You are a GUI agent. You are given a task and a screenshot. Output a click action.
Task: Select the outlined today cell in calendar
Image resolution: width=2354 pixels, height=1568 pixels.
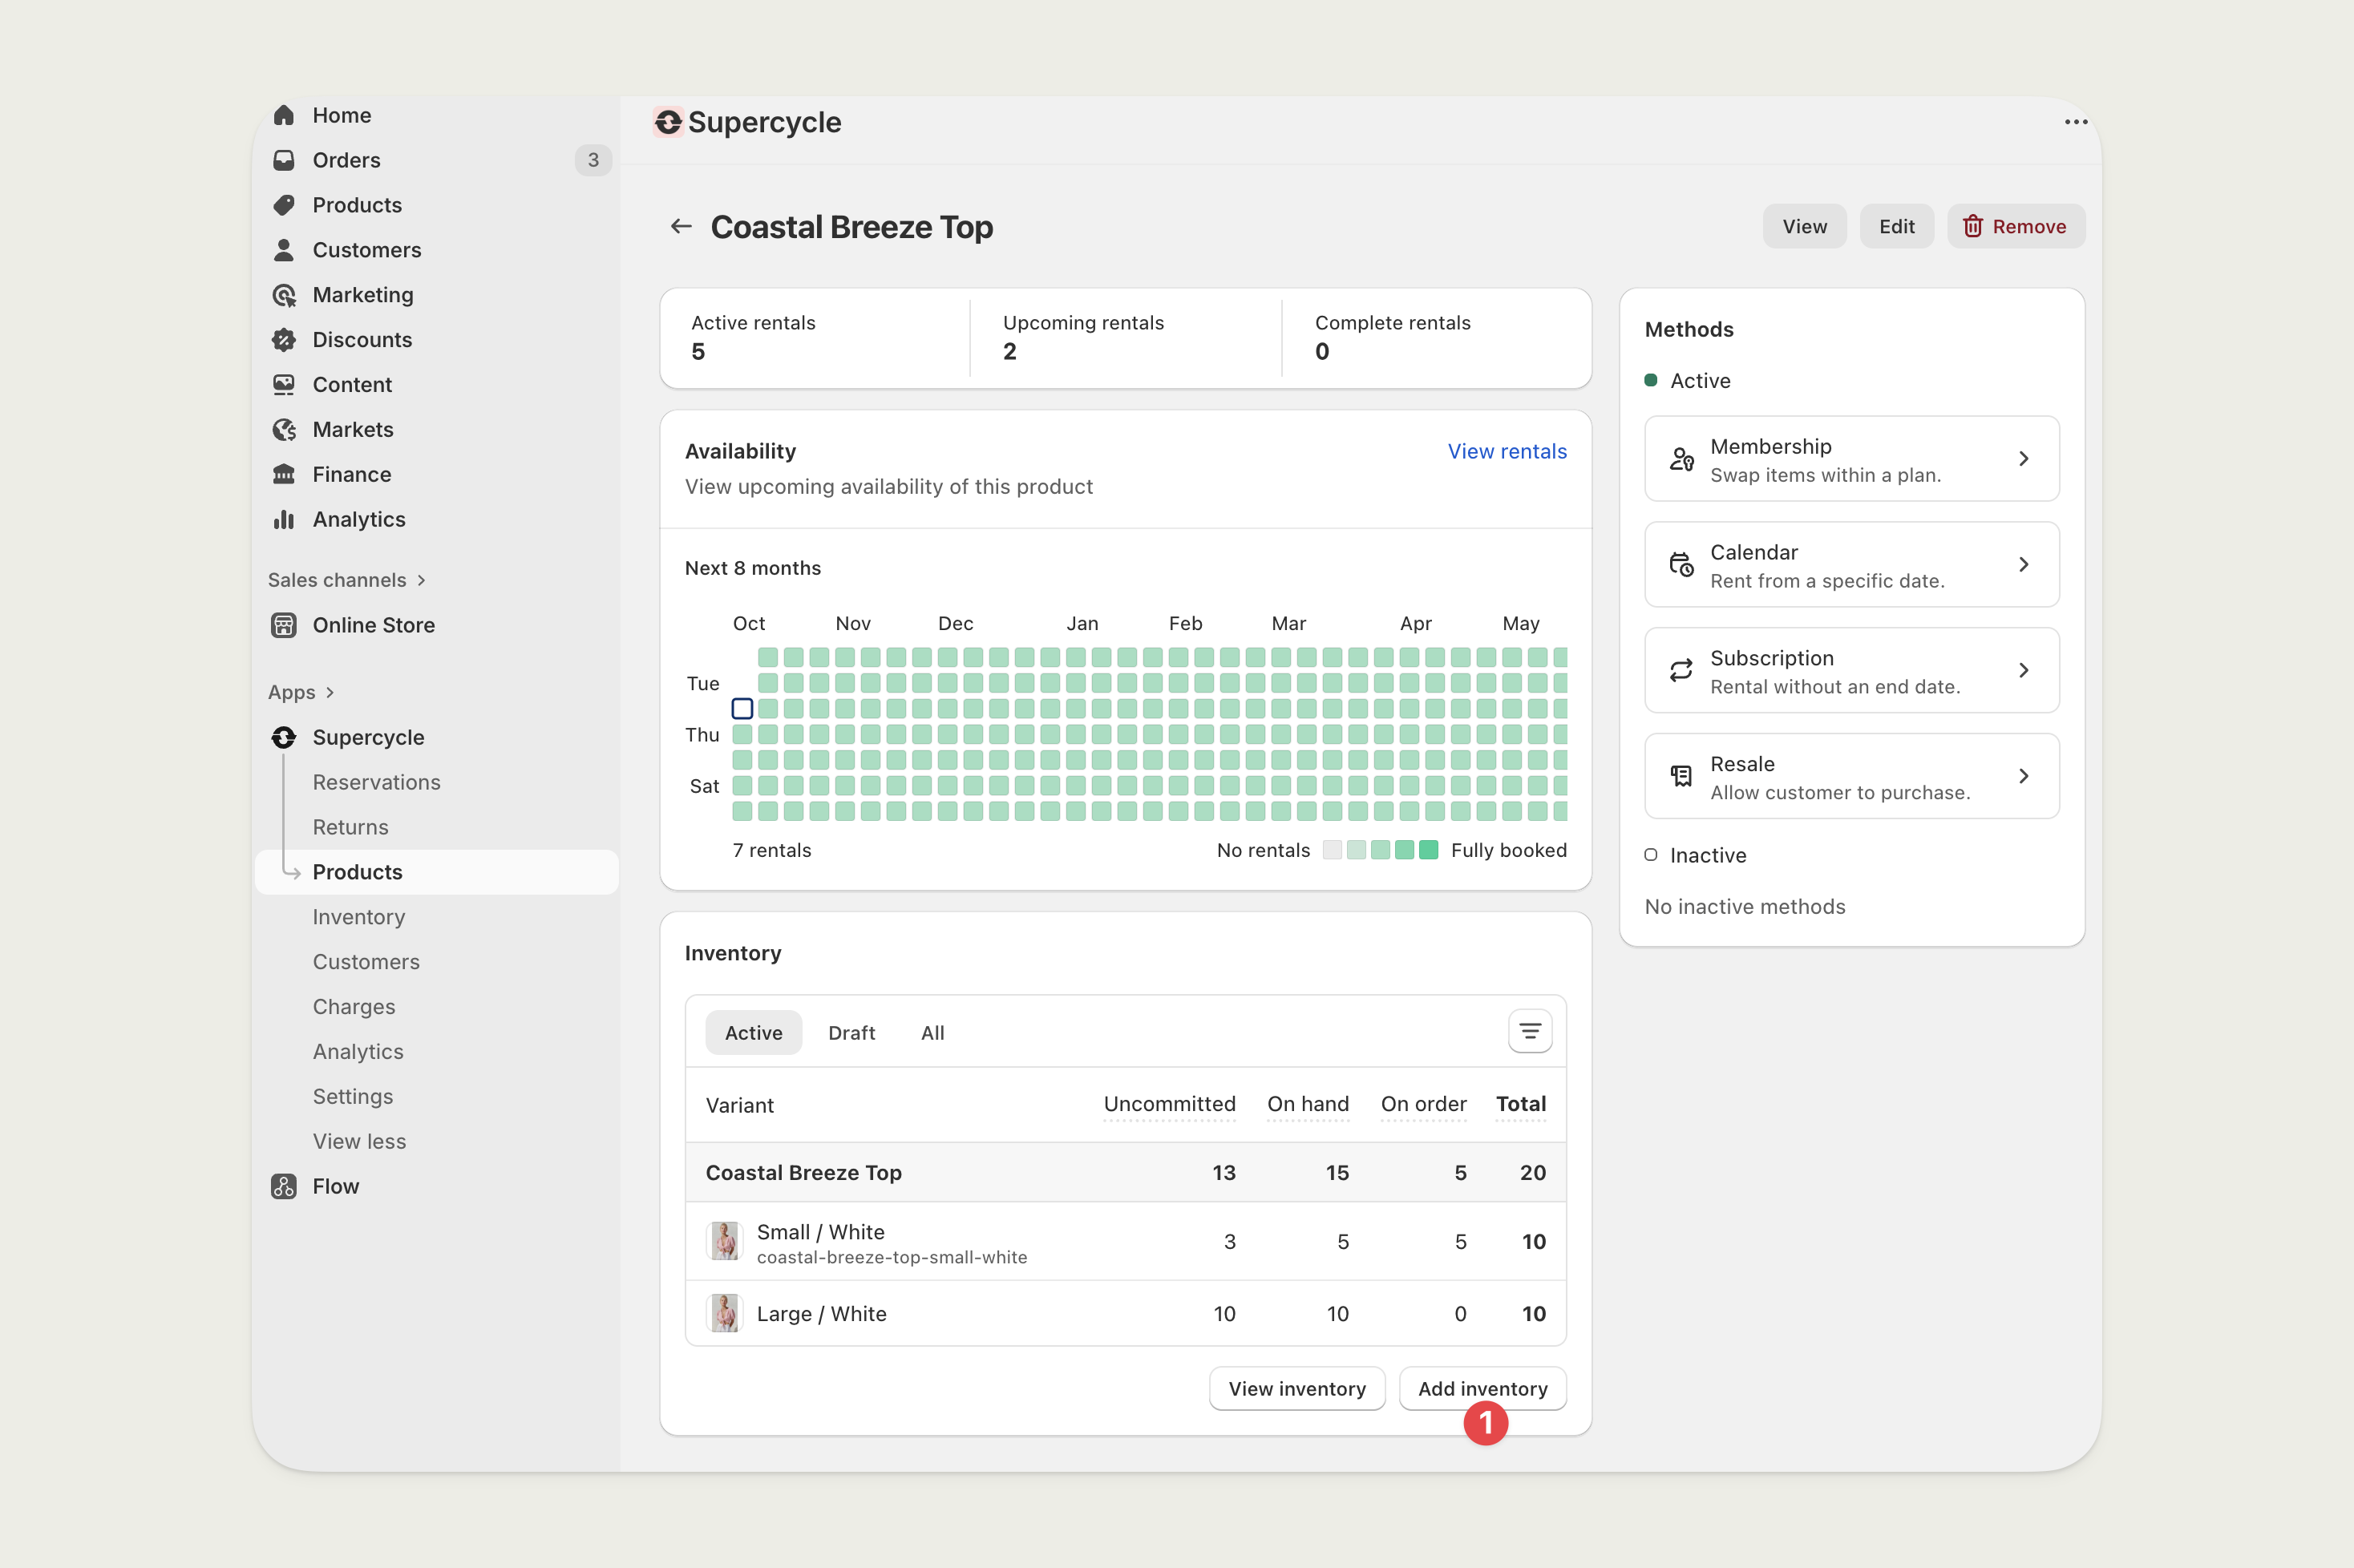click(x=742, y=709)
